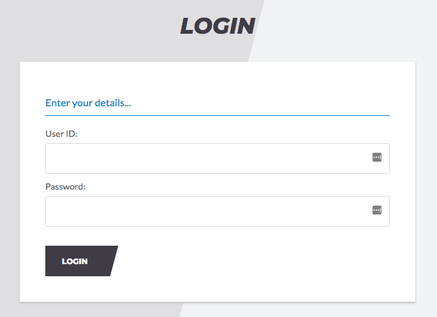Focus the User ID text field
The image size is (437, 317).
(218, 158)
